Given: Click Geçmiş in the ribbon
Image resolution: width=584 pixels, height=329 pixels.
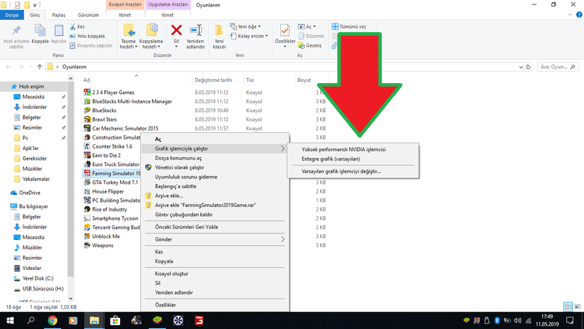Looking at the screenshot, I should (x=310, y=45).
